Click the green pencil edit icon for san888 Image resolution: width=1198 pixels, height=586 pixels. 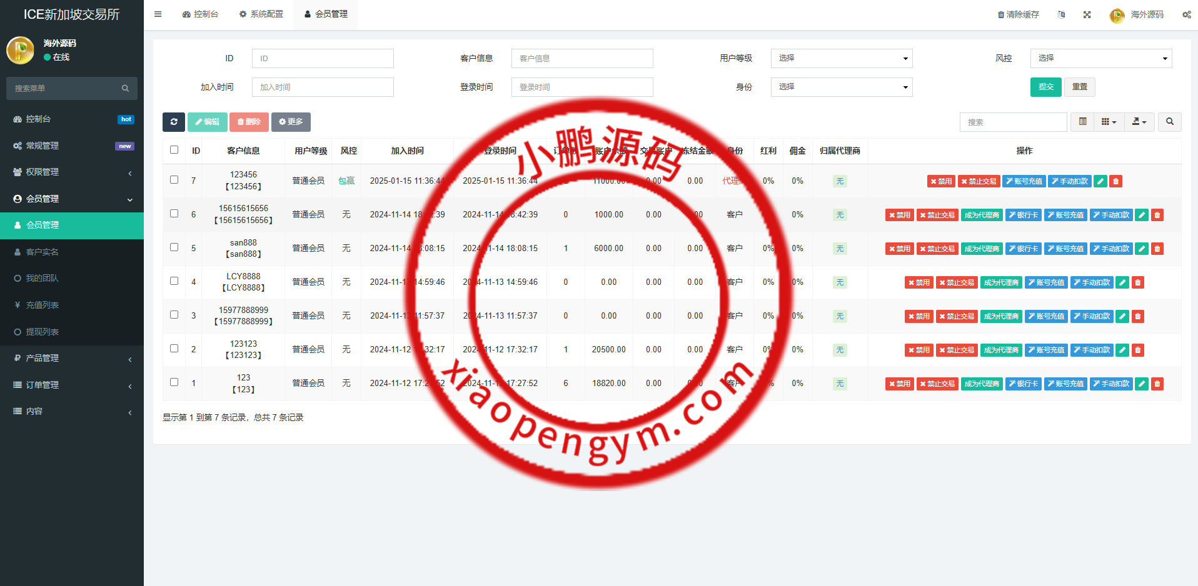coord(1142,249)
